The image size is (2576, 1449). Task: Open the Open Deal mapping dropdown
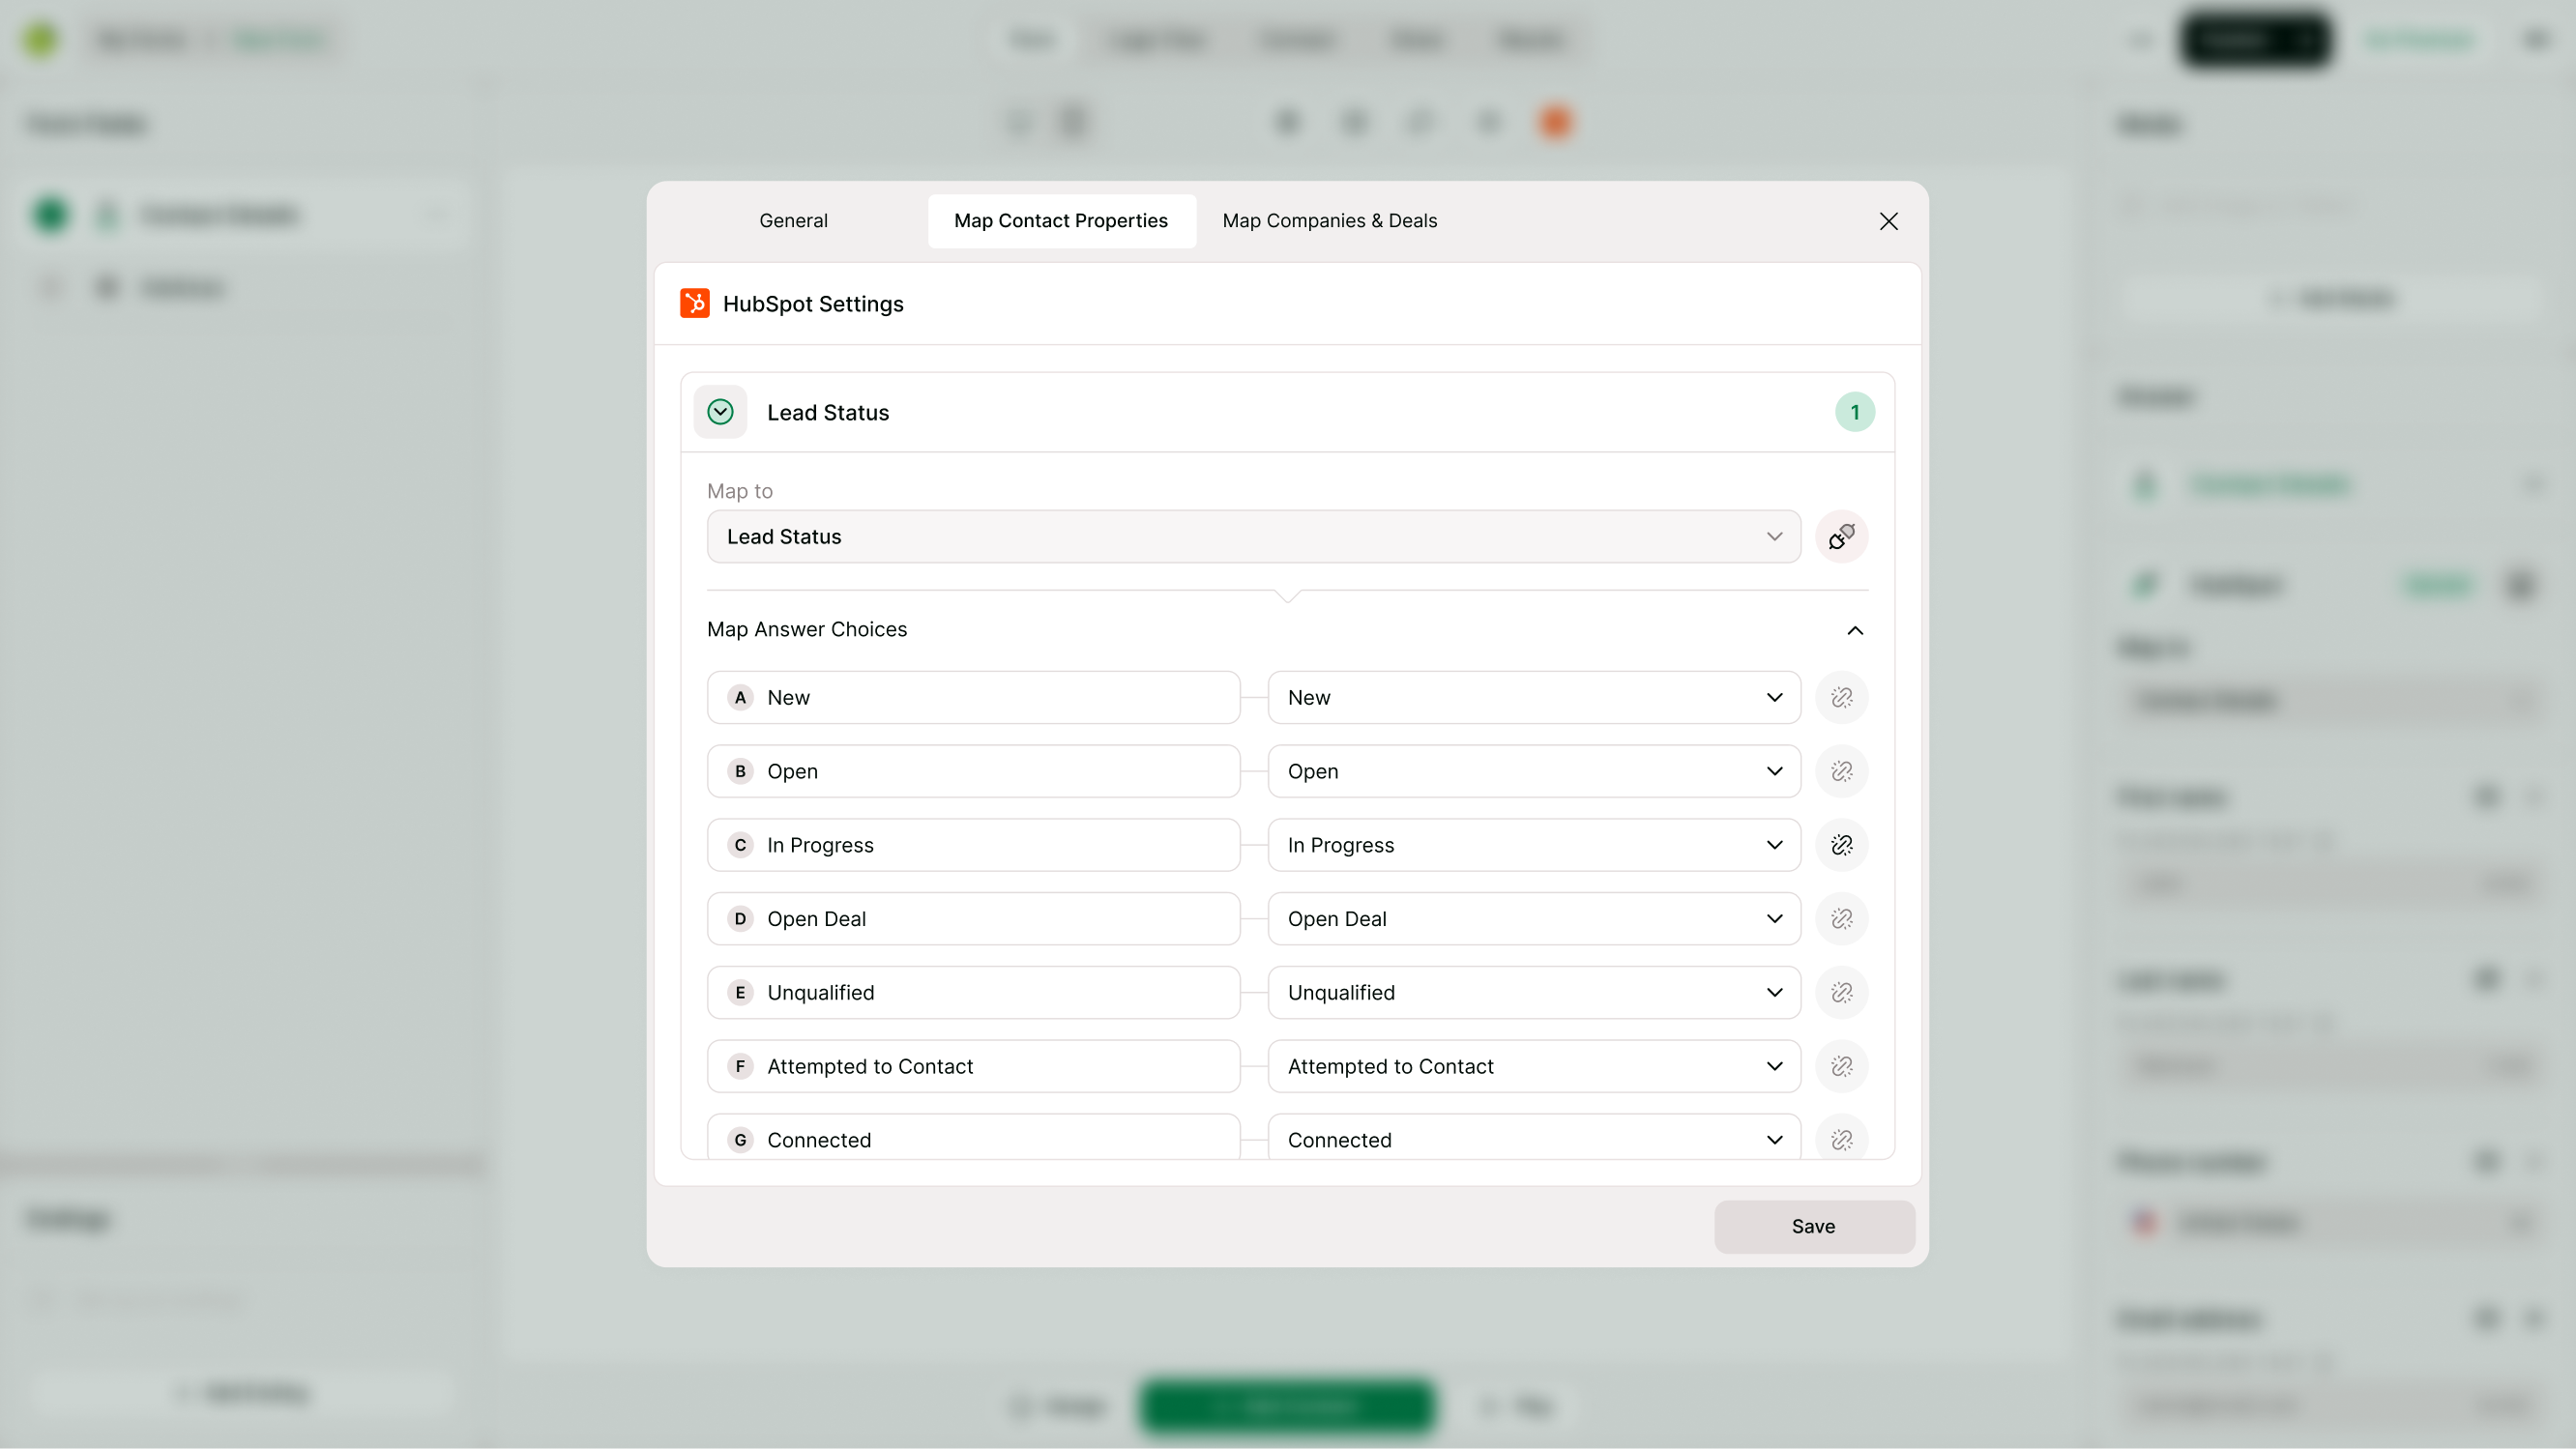coord(1534,919)
